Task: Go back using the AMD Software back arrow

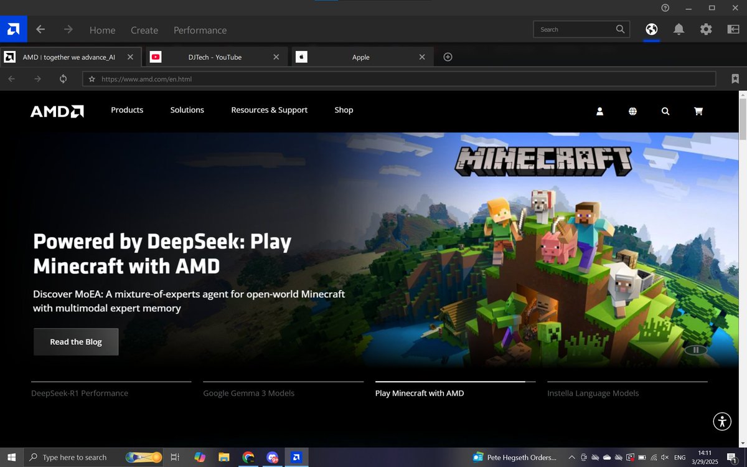Action: (40, 29)
